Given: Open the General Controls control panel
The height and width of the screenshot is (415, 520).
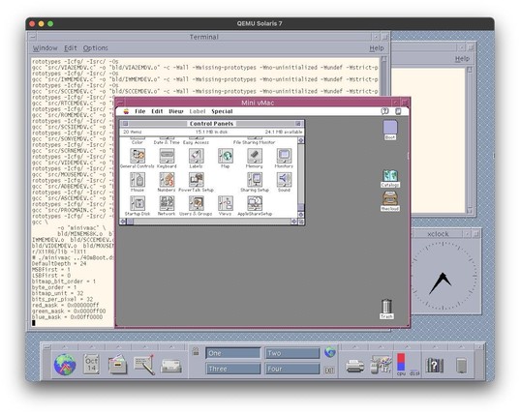Looking at the screenshot, I should [x=138, y=156].
